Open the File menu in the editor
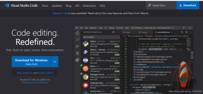Screen dimensions: 203x94 pos(81,28)
